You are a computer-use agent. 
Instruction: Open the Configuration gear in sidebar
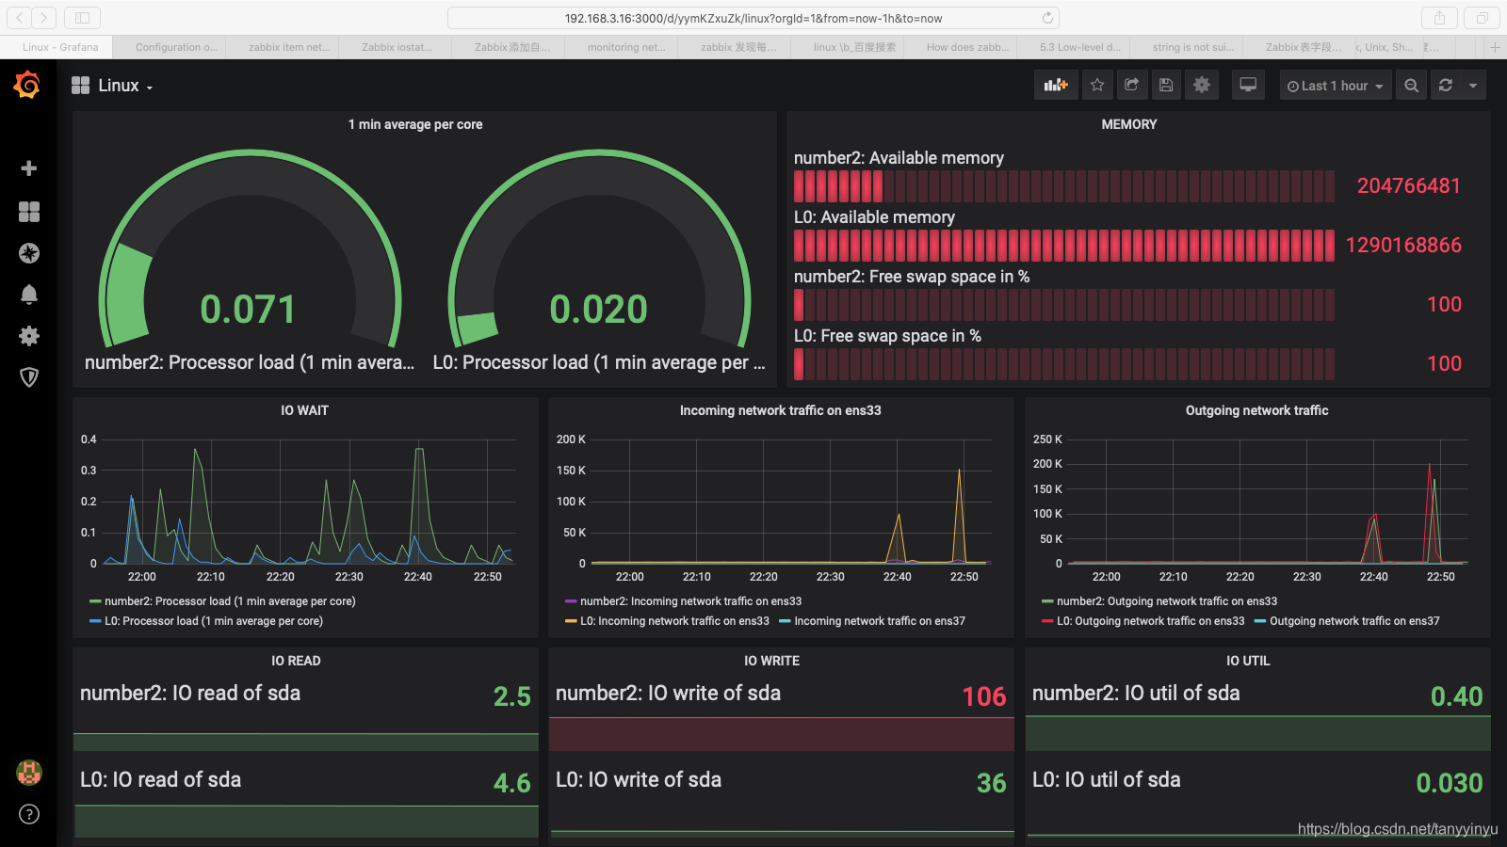tap(29, 336)
